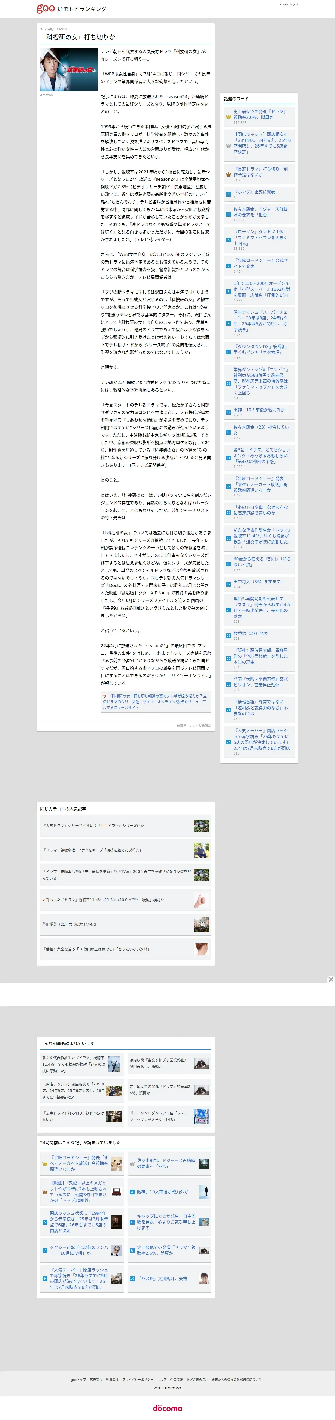Open 芦田愛菜（21）共演はなぜかNG article
The height and width of the screenshot is (1420, 335).
click(69, 925)
